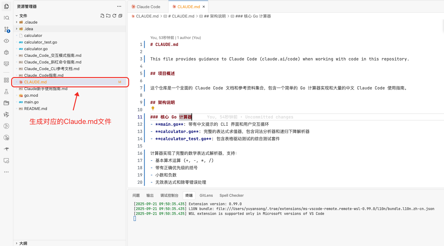Switch to the 调试控制台 panel tab

click(x=169, y=196)
